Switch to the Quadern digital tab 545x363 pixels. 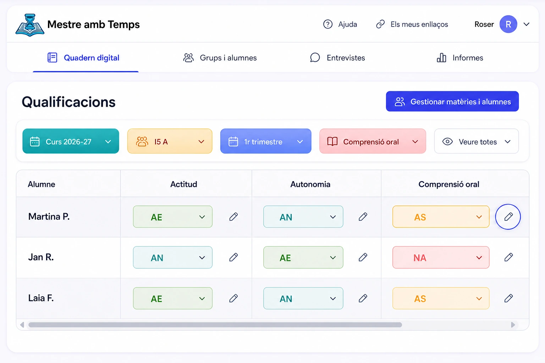pos(86,58)
